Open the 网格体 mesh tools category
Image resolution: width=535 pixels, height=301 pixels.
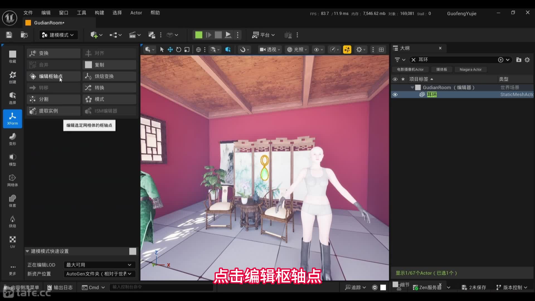[x=13, y=180]
